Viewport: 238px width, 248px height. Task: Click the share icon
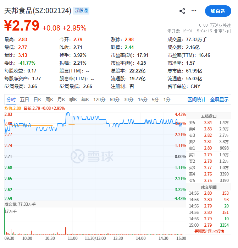pyautogui.click(x=182, y=11)
